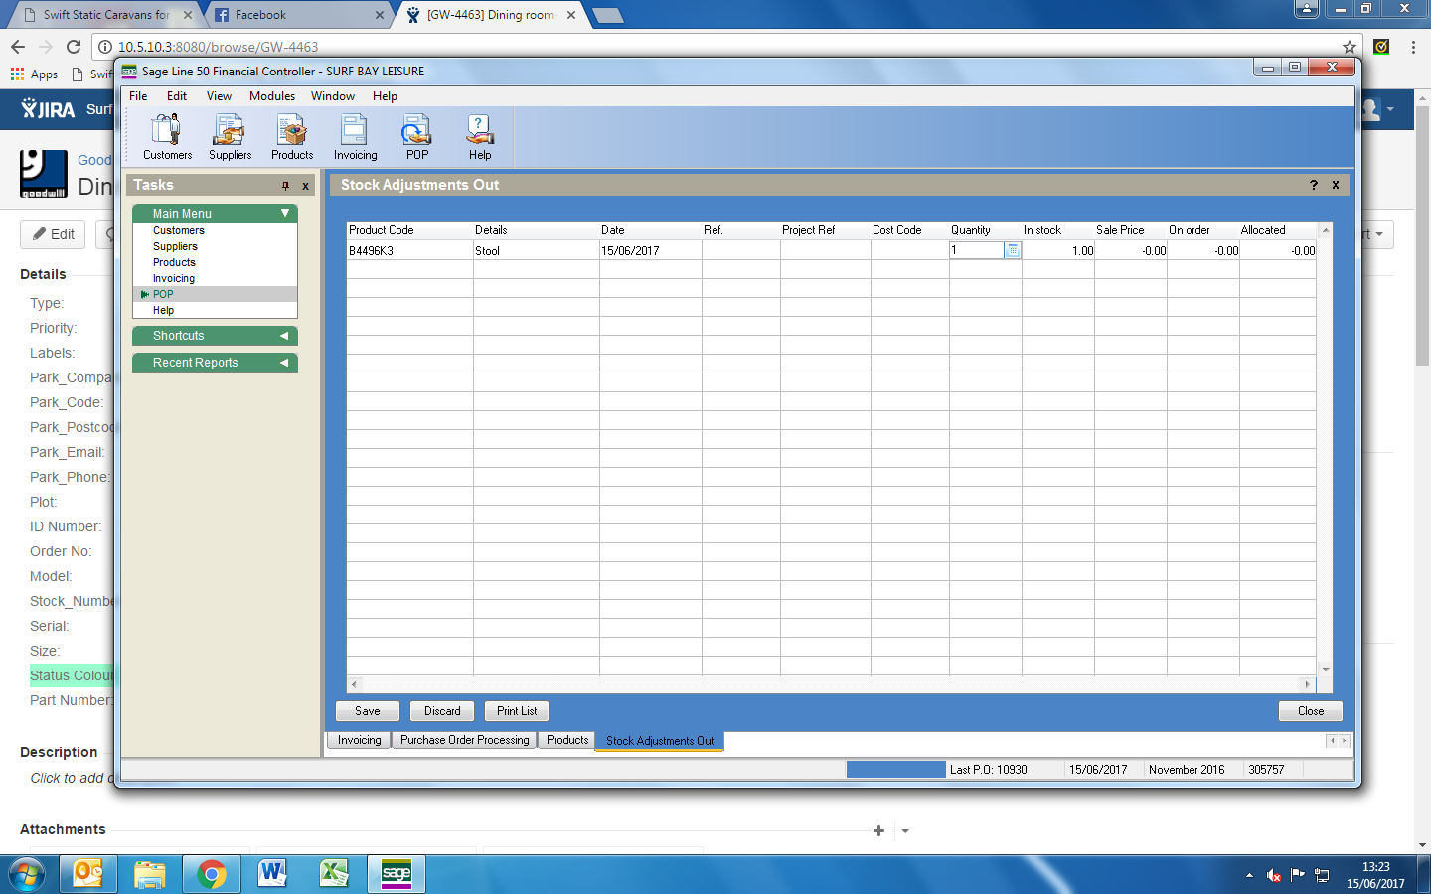Screen dimensions: 1431x894
Task: Select POP in the Main Menu list
Action: click(x=215, y=294)
